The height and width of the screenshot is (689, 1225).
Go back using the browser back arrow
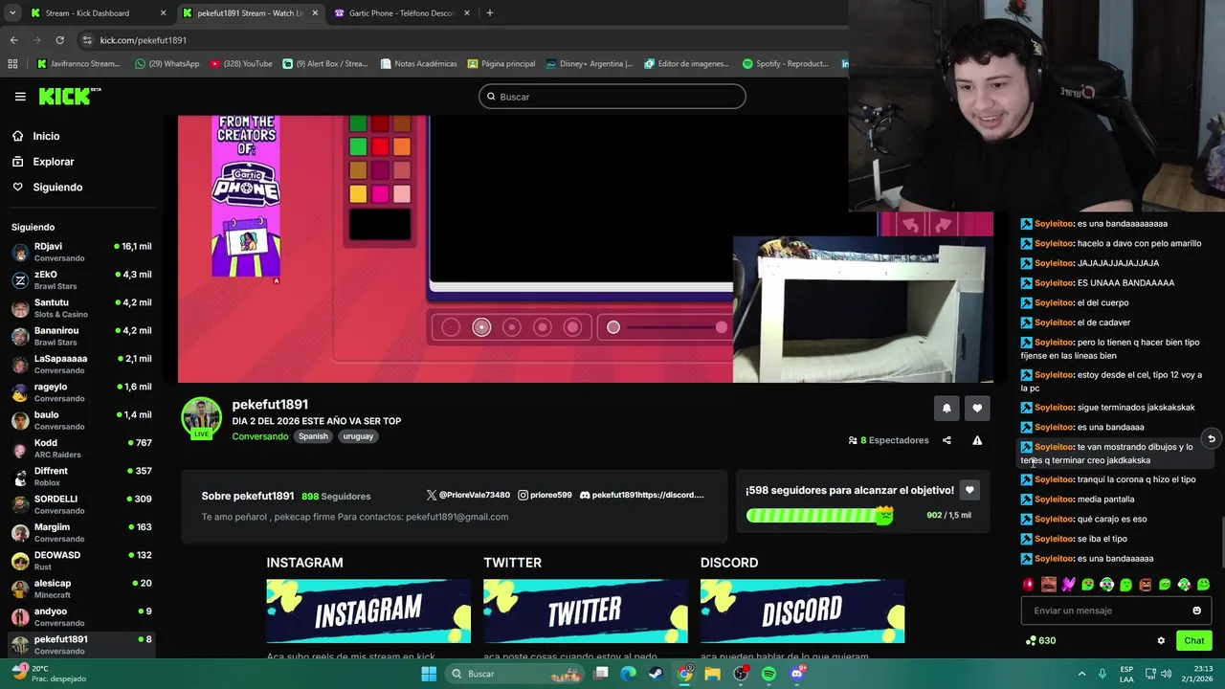[13, 40]
